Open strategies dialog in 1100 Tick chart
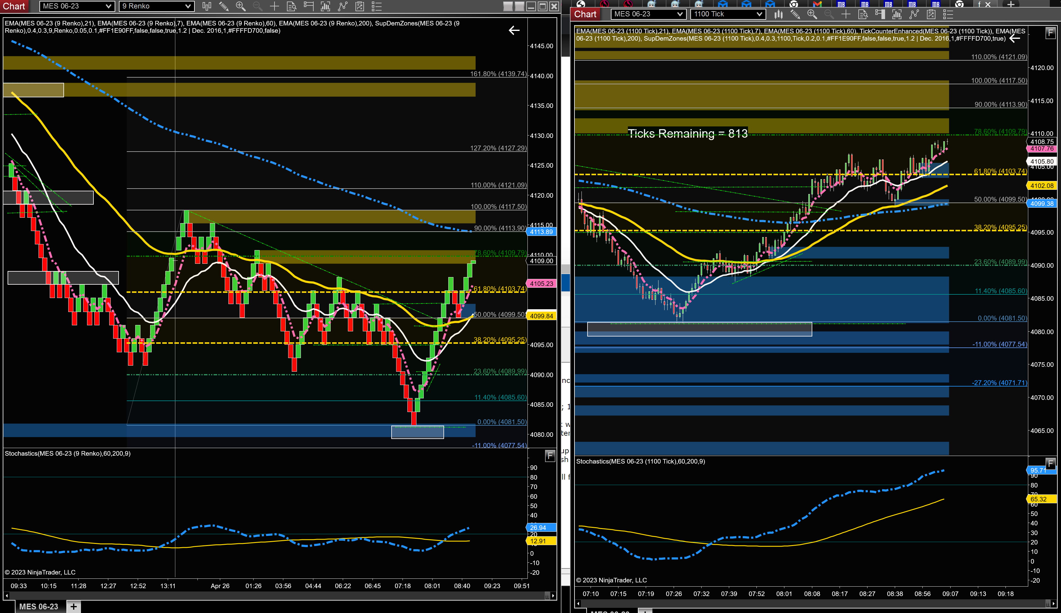The height and width of the screenshot is (613, 1061). pos(931,14)
